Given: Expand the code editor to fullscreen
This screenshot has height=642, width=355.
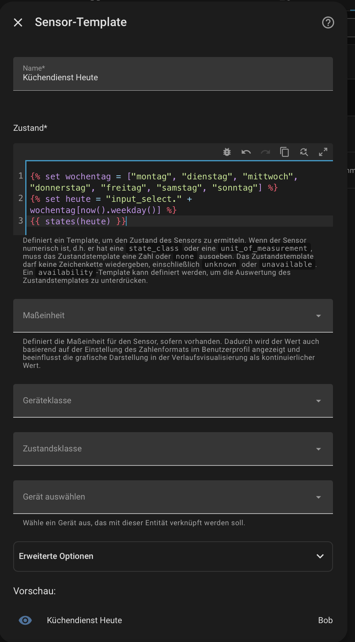Looking at the screenshot, I should click(x=323, y=152).
